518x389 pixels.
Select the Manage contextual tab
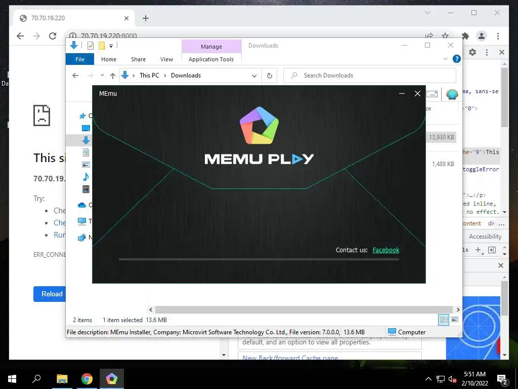[211, 47]
